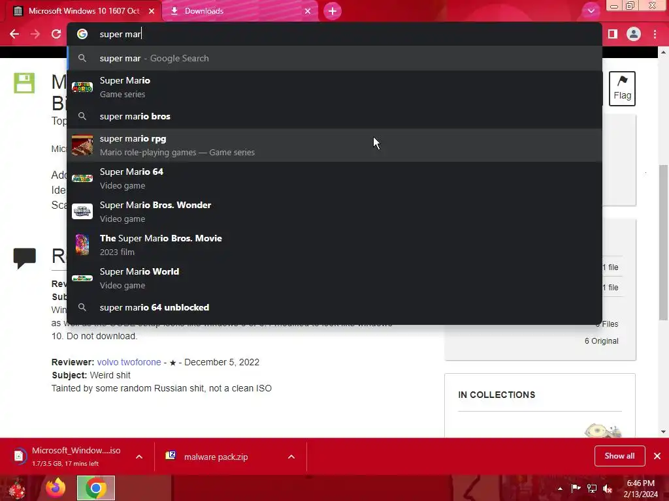The image size is (669, 501).
Task: Open the taskbar clock and date
Action: (640, 489)
